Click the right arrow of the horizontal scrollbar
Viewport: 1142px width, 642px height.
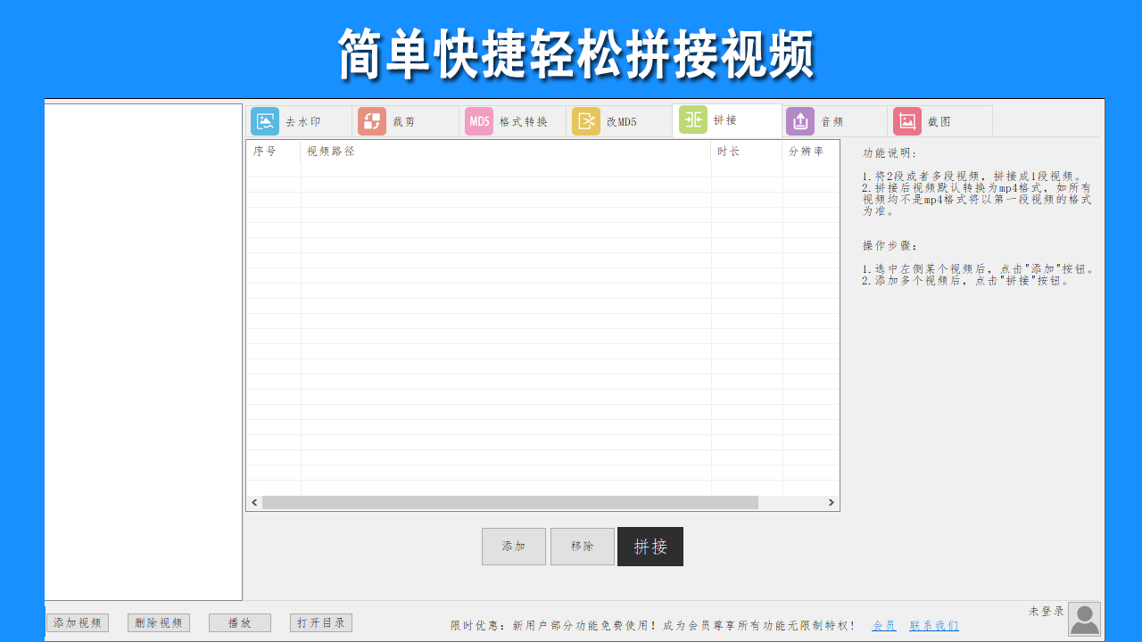point(831,502)
